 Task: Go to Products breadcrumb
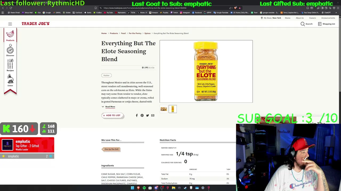[x=114, y=33]
